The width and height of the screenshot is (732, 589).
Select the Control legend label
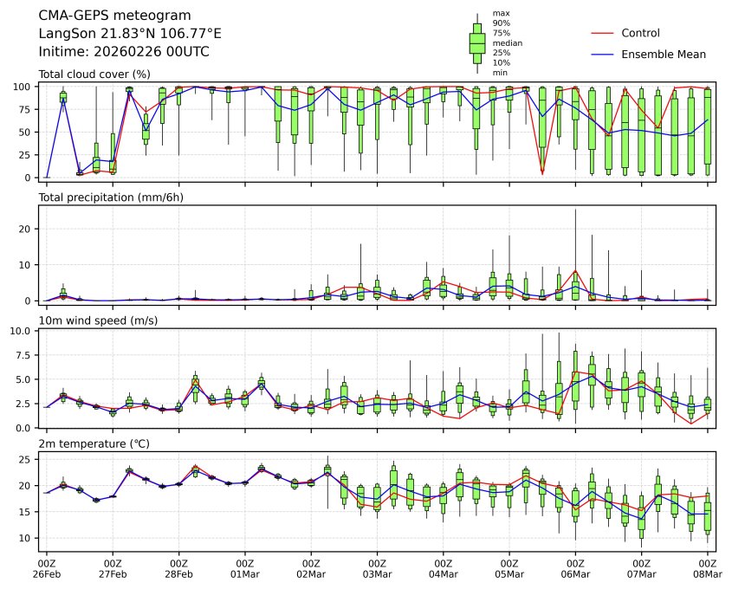pyautogui.click(x=640, y=33)
